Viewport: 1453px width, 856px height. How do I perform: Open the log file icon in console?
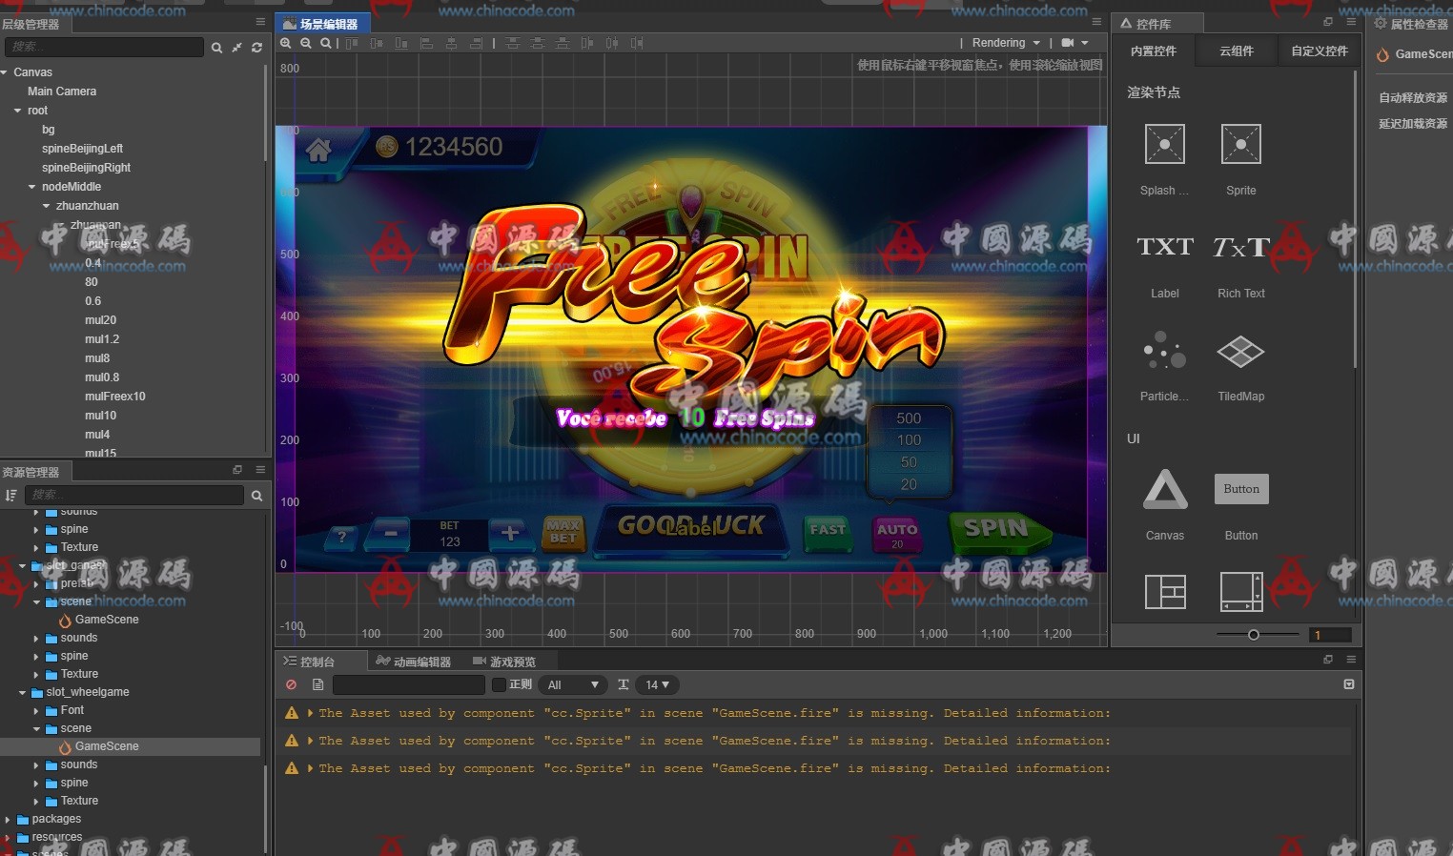click(x=317, y=684)
